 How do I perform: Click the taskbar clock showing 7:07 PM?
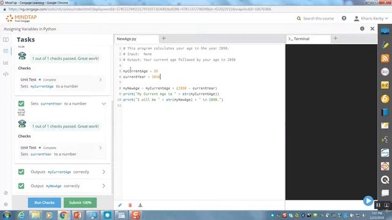click(377, 215)
